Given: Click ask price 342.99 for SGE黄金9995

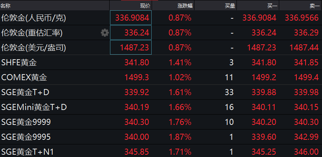Looking at the screenshot, I should point(306,137).
